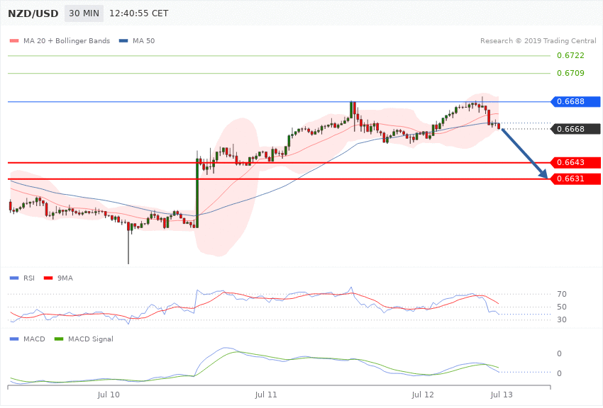The image size is (603, 408).
Task: Click the Research © 2019 Trading Central credit
Action: tap(538, 40)
